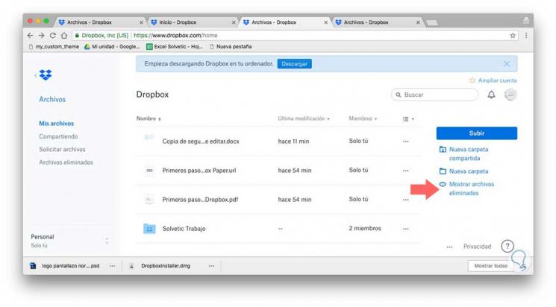Open Nueva pestaña bookmark
The width and height of the screenshot is (556, 307).
(x=231, y=46)
